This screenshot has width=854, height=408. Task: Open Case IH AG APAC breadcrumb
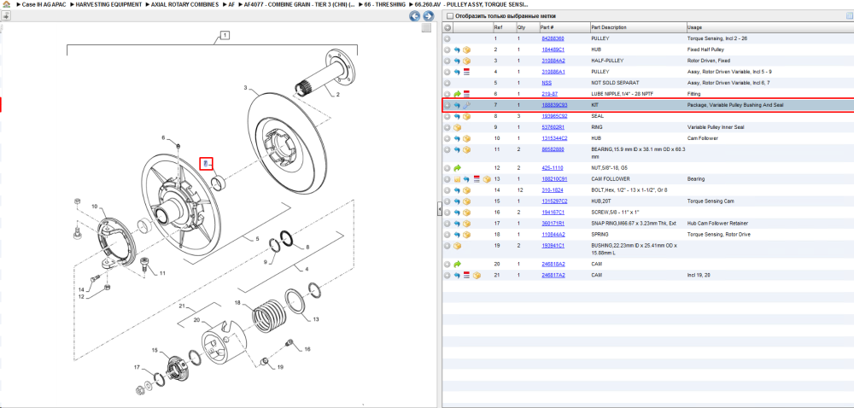tap(43, 4)
